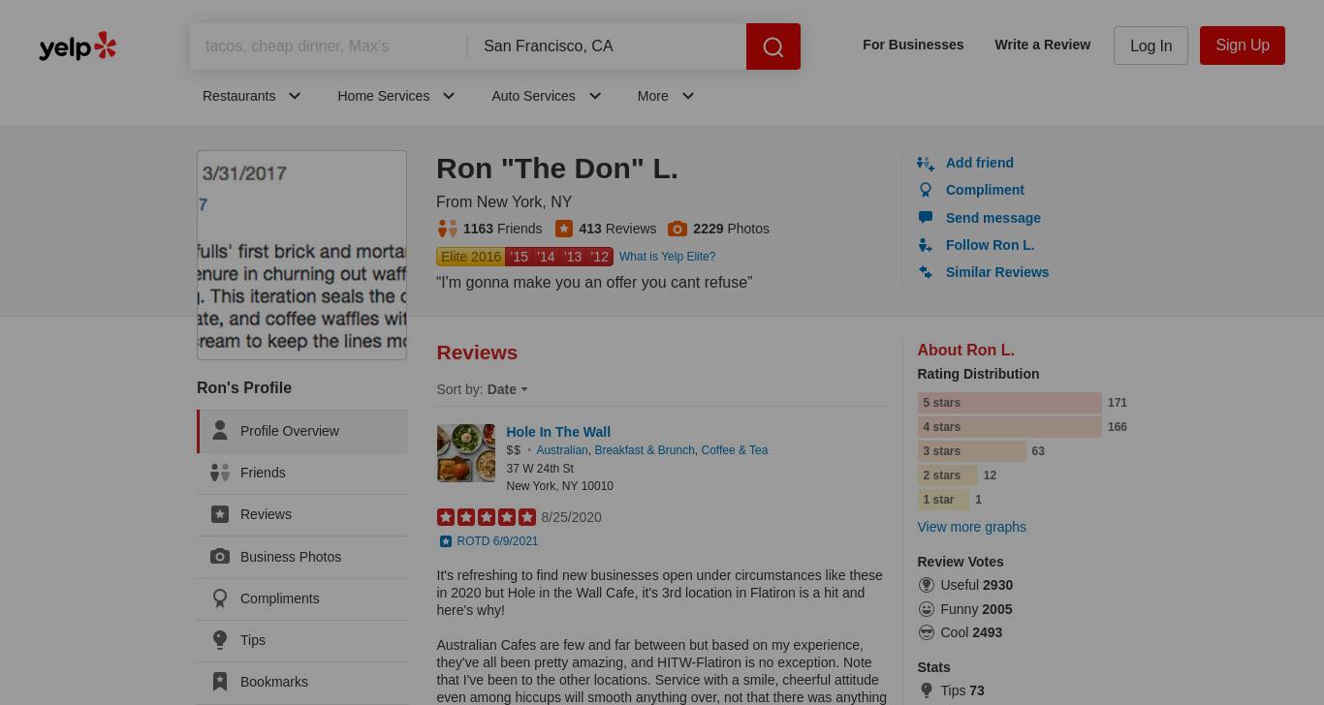Viewport: 1324px width, 705px height.
Task: Expand the More dropdown
Action: tap(666, 96)
